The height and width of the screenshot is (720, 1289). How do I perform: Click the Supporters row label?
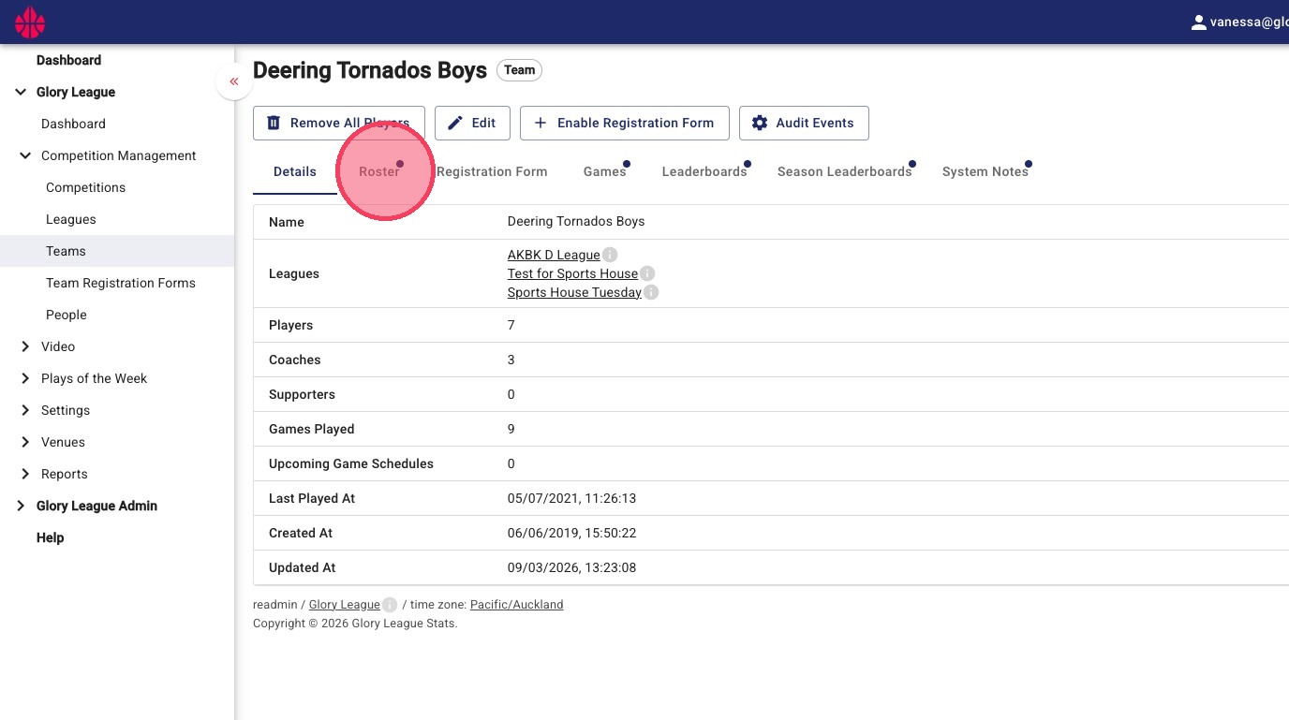click(302, 394)
